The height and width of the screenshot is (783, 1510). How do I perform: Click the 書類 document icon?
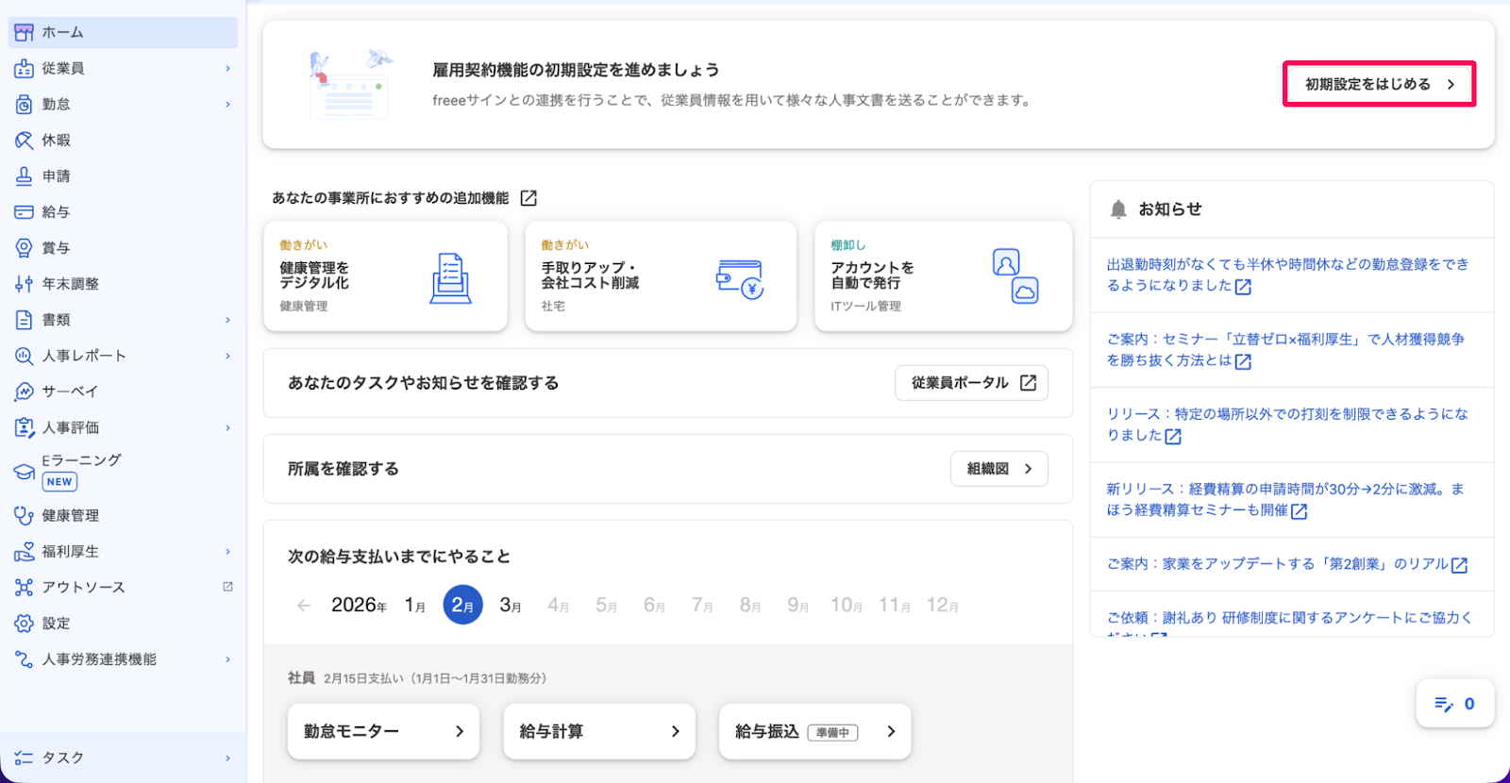tap(24, 320)
